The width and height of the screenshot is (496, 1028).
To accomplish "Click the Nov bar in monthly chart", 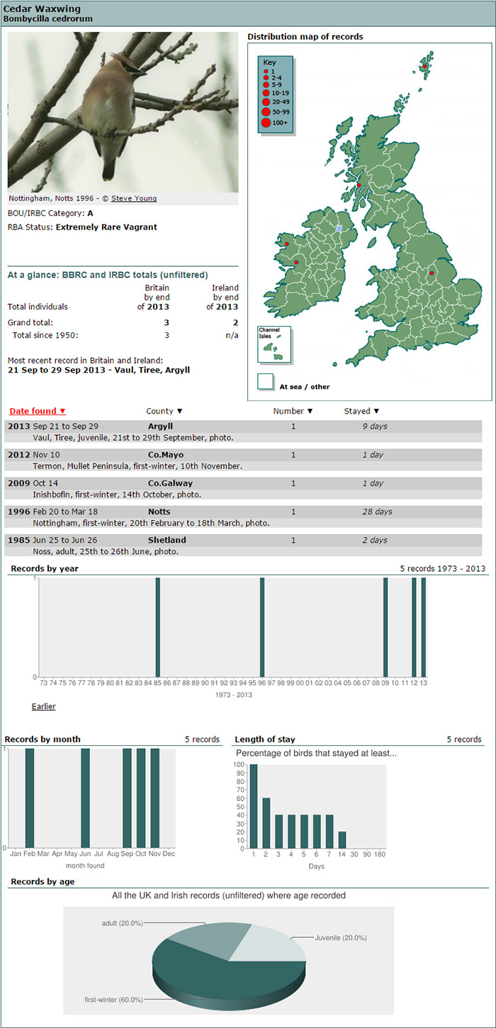I will click(x=154, y=798).
